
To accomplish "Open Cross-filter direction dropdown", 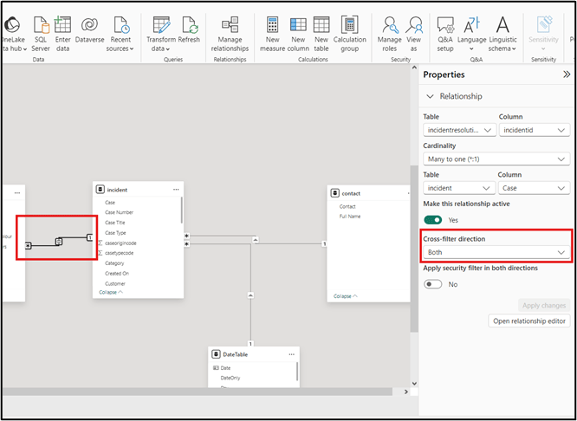I will click(496, 252).
